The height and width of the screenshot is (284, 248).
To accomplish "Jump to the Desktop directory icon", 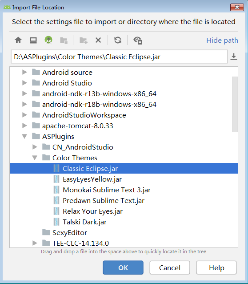I will tap(33, 40).
